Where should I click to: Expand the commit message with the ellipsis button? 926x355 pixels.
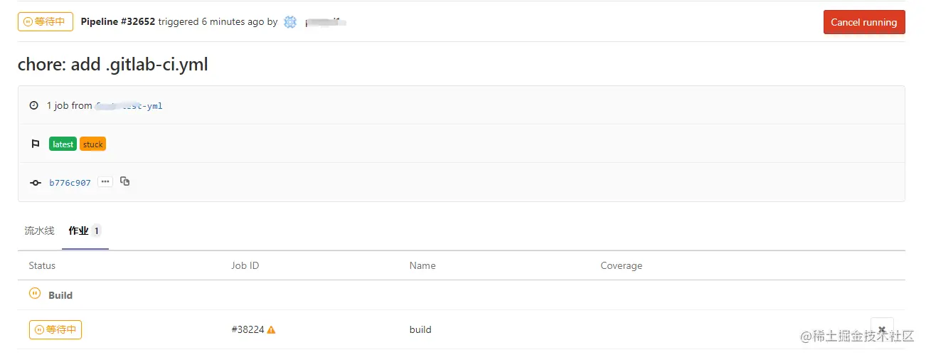point(105,182)
